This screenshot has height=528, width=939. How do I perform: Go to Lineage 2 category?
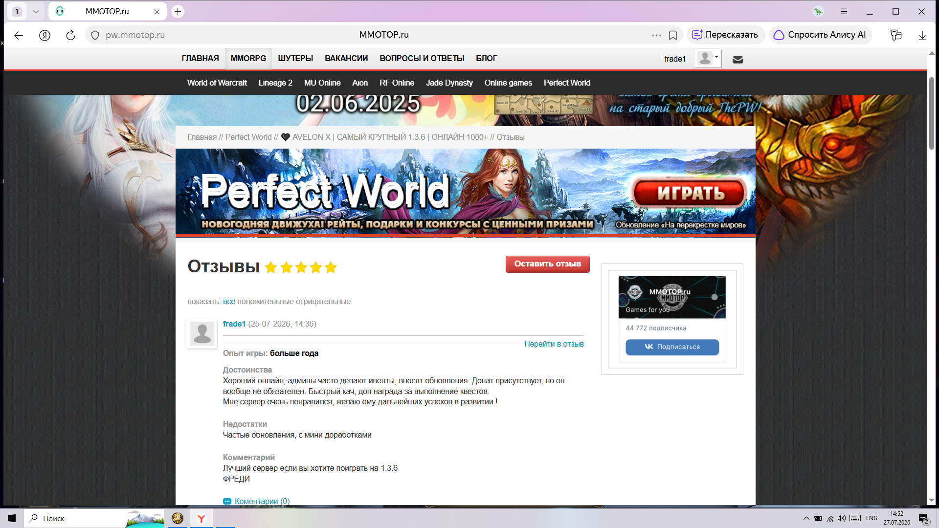coord(275,83)
